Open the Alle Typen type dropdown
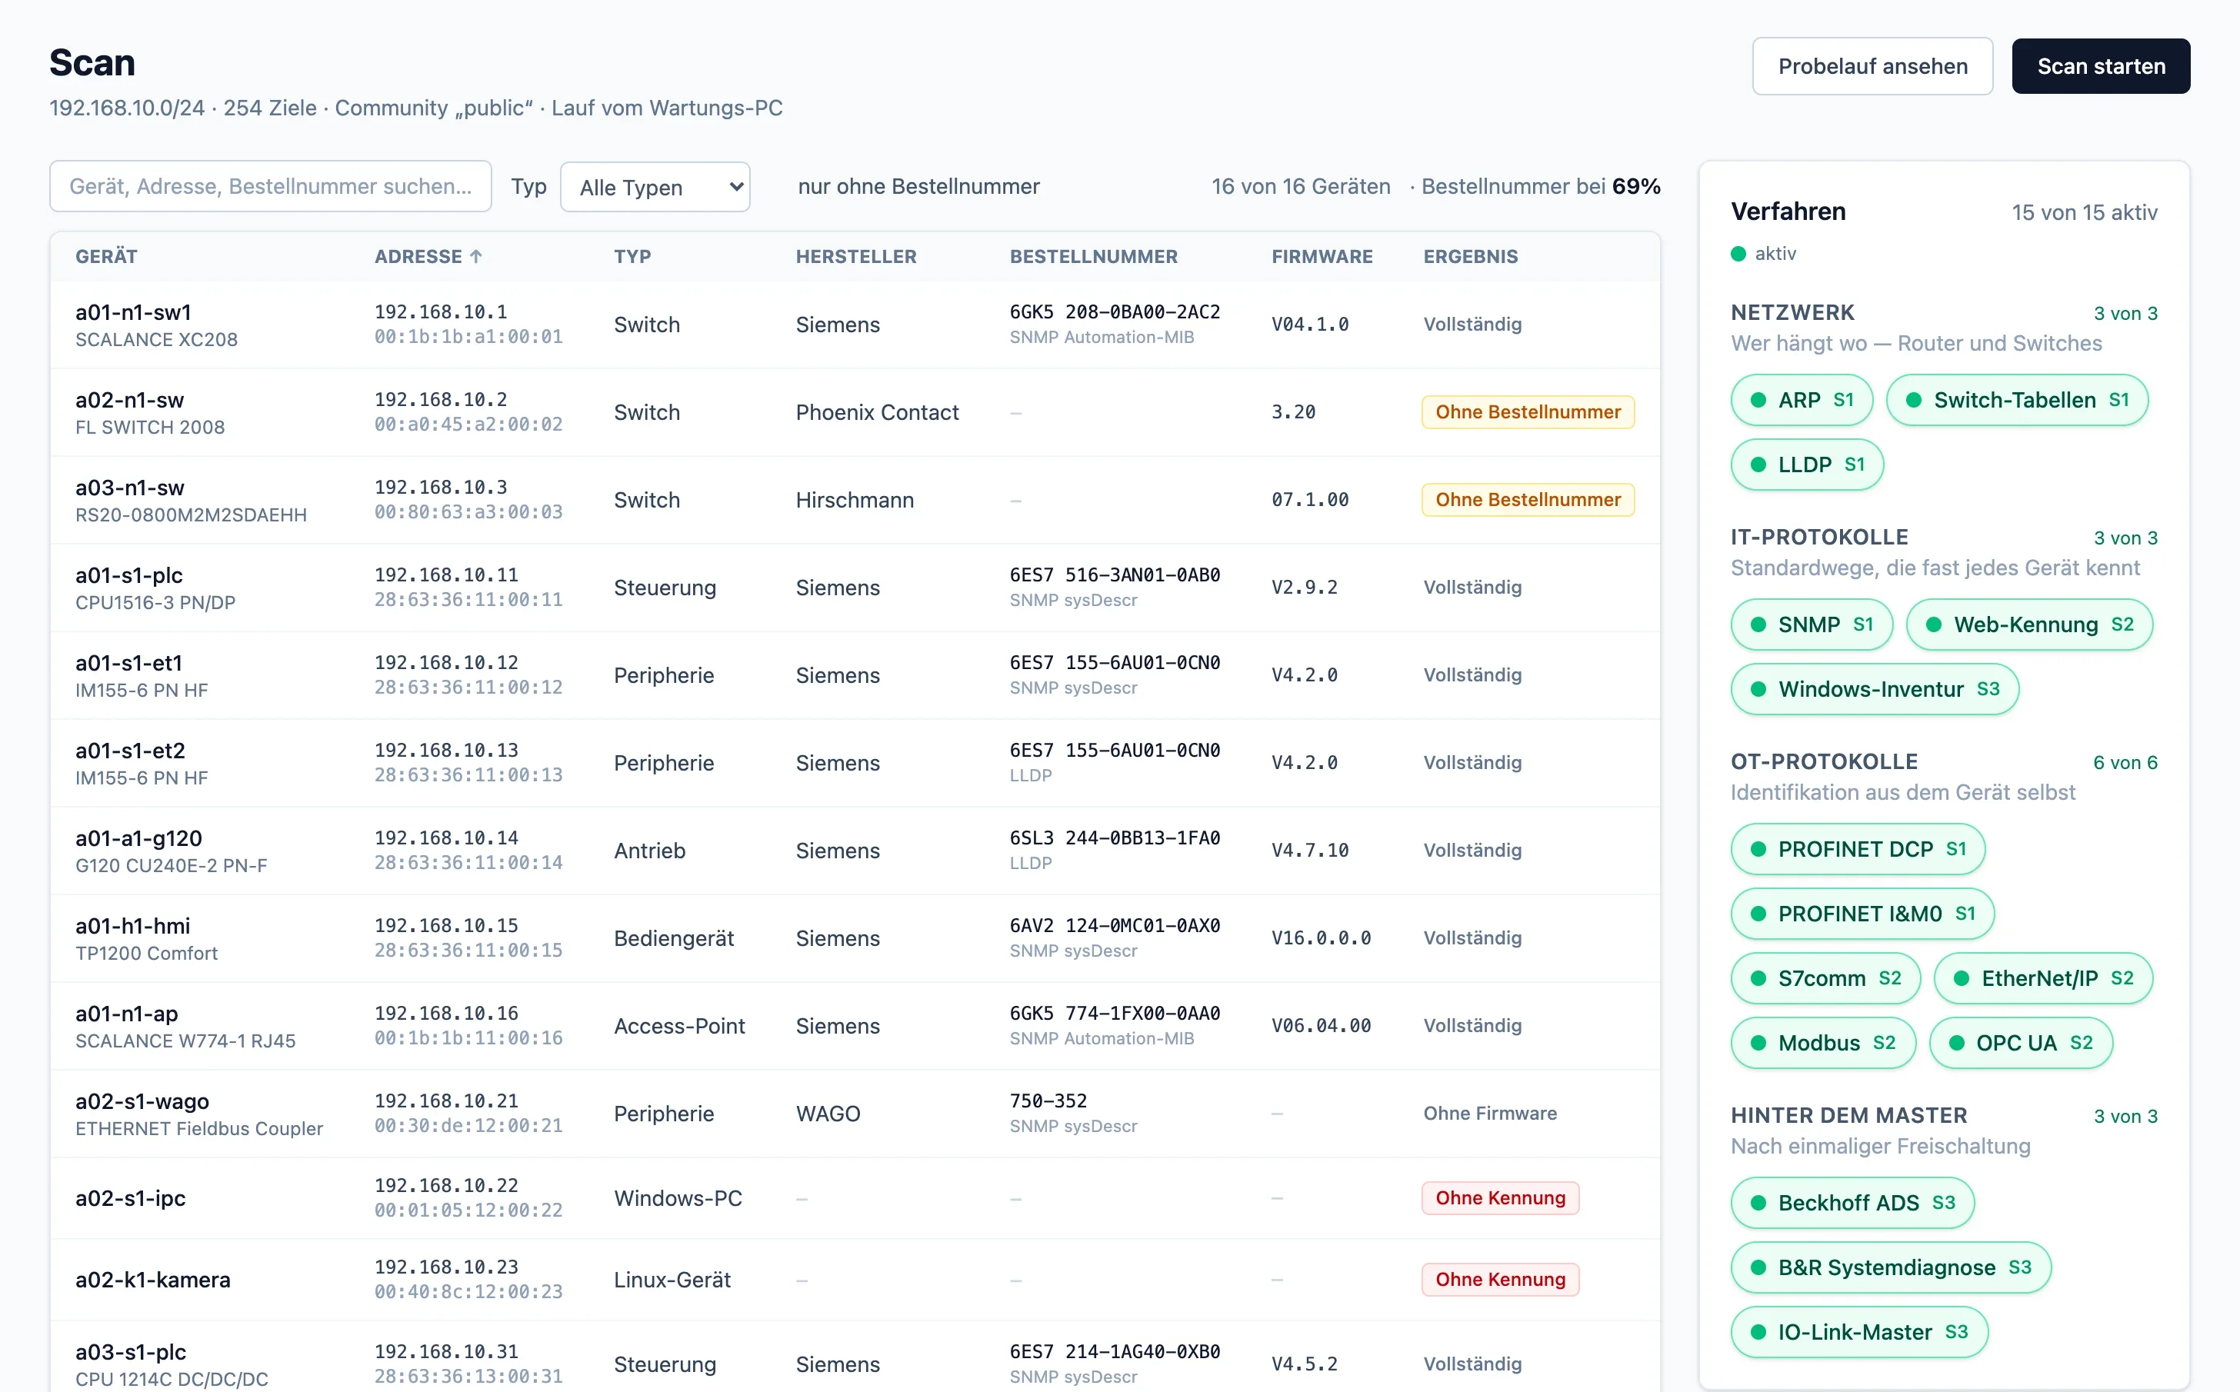 point(655,187)
